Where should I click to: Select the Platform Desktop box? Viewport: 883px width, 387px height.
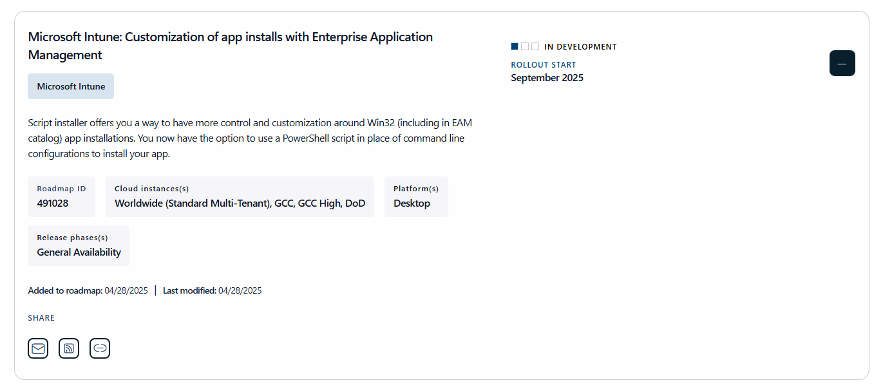coord(416,196)
